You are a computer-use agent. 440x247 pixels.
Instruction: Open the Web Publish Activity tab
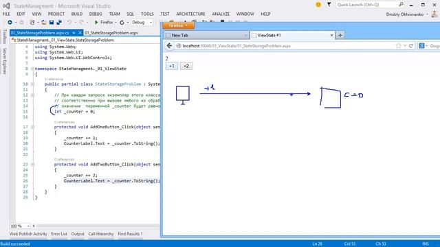click(28, 234)
